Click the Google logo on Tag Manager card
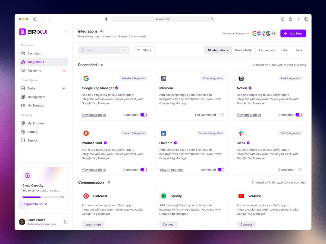The width and height of the screenshot is (326, 244). (x=86, y=78)
